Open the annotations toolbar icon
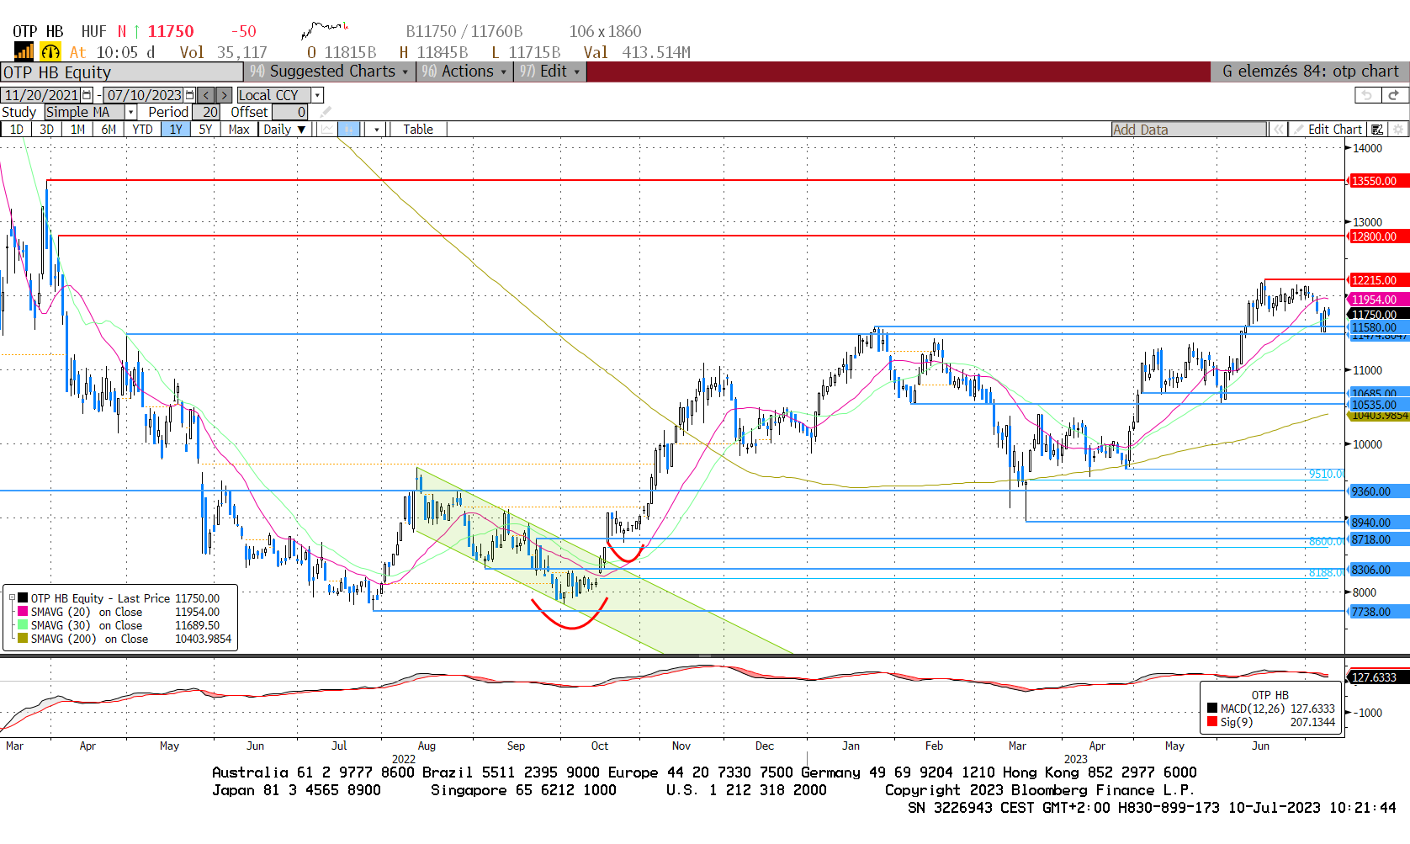Viewport: 1410px width, 844px height. (1377, 130)
